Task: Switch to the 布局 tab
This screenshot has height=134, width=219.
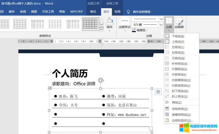Action: click(x=118, y=12)
